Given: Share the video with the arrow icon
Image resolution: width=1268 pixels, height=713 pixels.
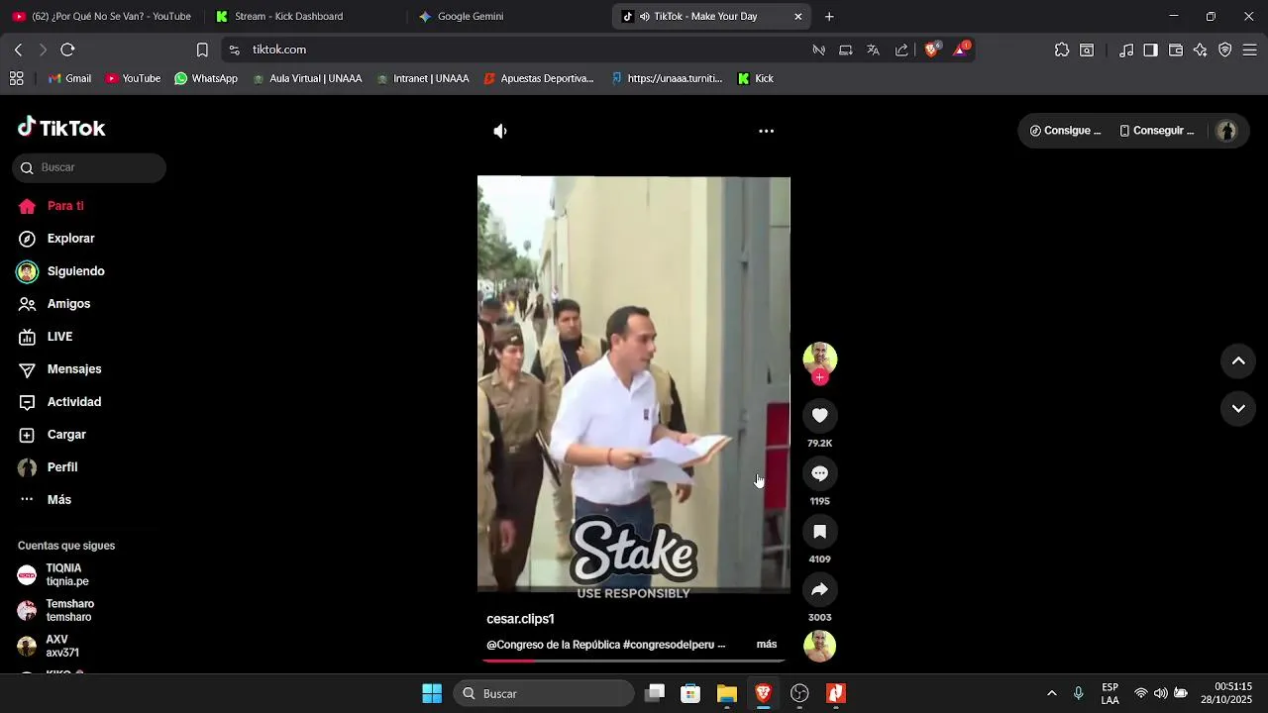Looking at the screenshot, I should pyautogui.click(x=819, y=590).
